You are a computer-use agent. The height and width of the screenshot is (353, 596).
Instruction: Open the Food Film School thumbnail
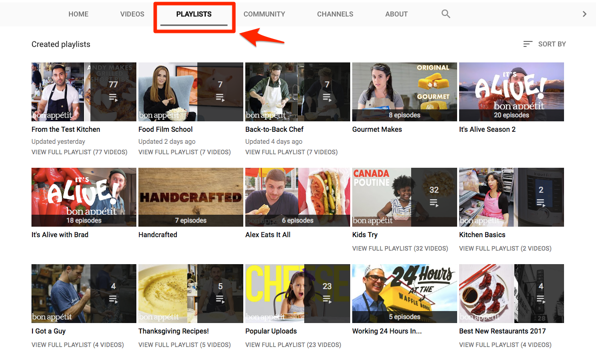191,92
